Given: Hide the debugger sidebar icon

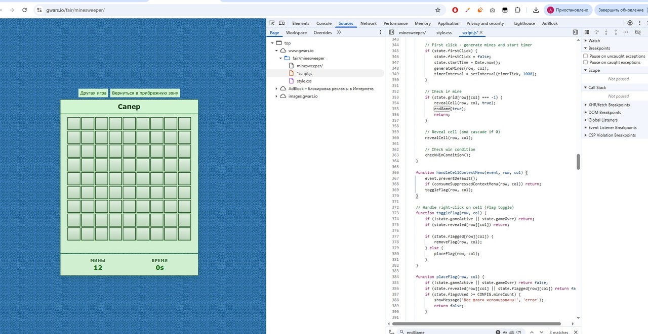Looking at the screenshot, I should point(575,32).
